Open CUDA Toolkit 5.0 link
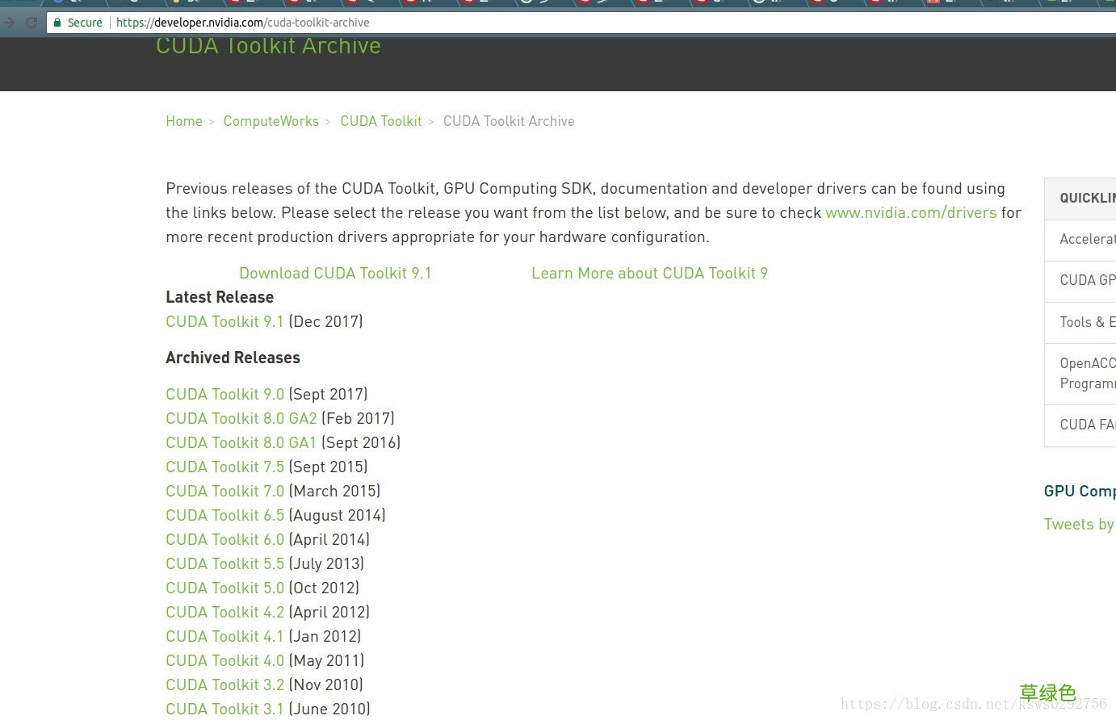 coord(225,588)
